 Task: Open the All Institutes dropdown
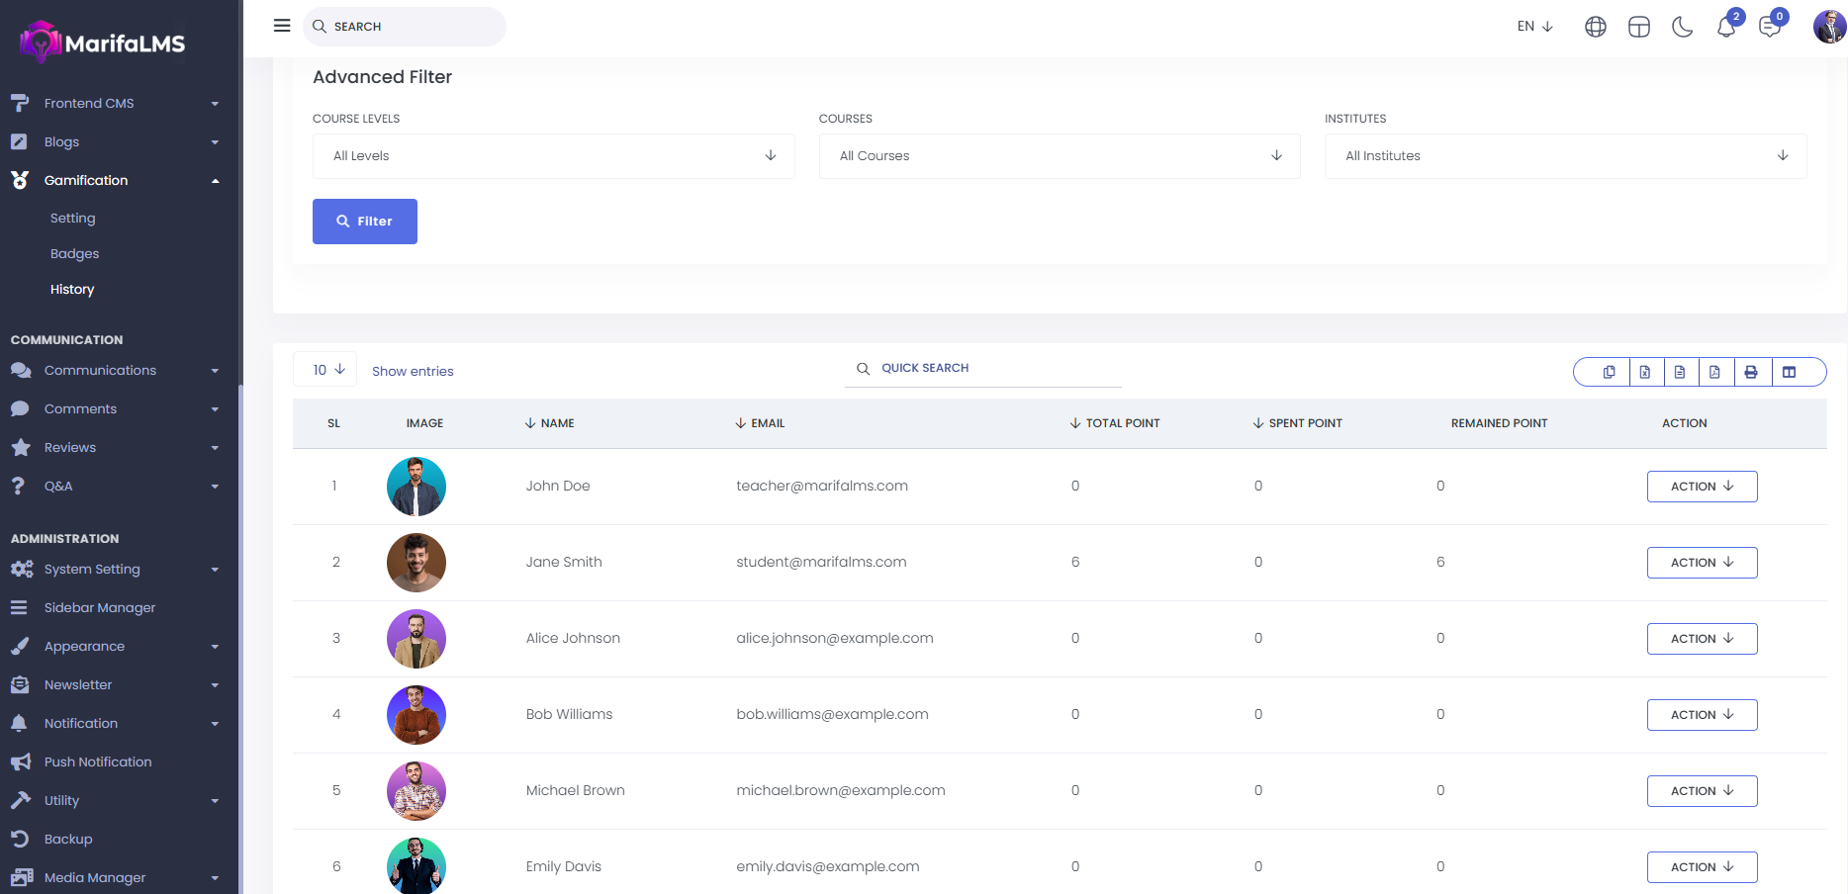[x=1565, y=156]
